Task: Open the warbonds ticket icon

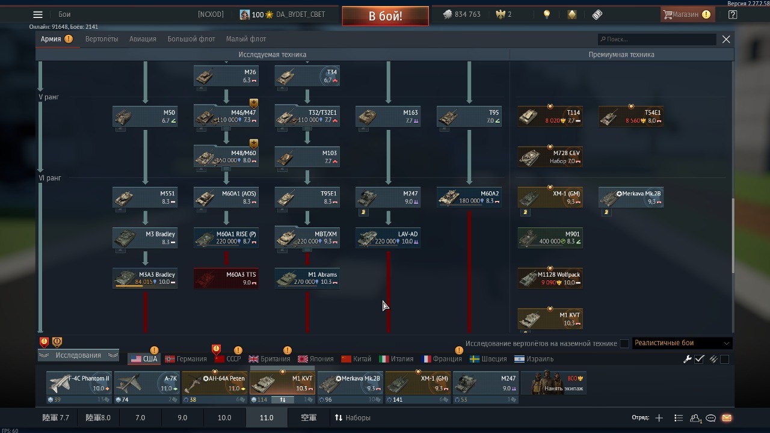Action: [597, 14]
